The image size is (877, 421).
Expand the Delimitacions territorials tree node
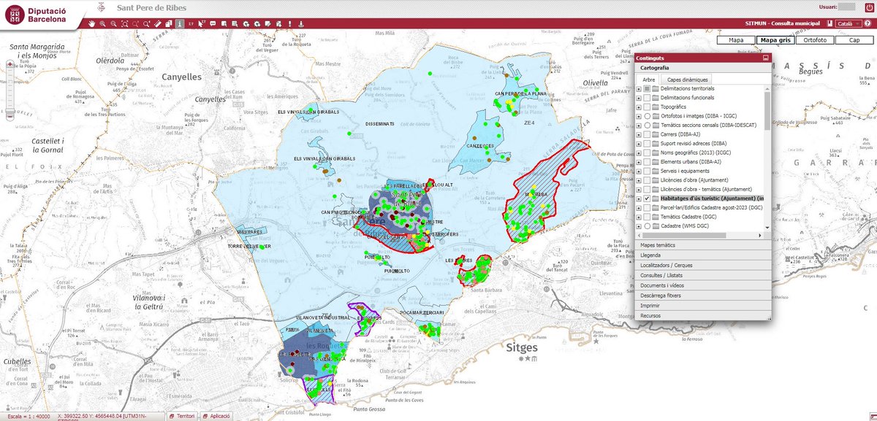coord(639,89)
